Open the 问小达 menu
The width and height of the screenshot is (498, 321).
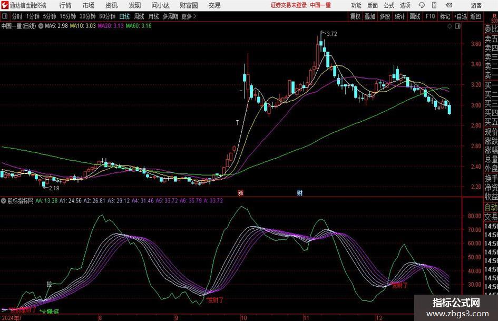[160, 5]
